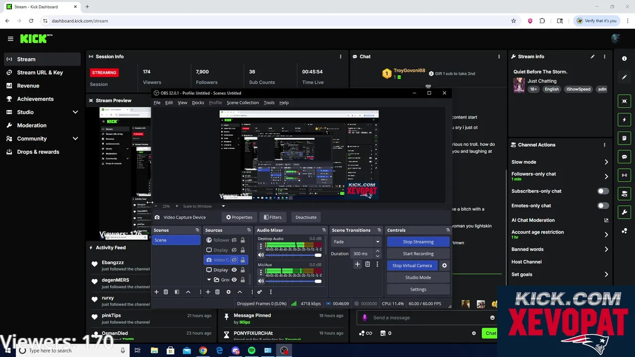This screenshot has height=357, width=635.
Task: Click the wrench icon in right sidebar
Action: (624, 212)
